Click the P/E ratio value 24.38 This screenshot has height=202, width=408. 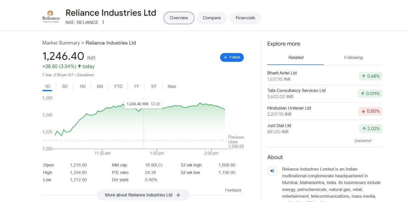pyautogui.click(x=151, y=173)
